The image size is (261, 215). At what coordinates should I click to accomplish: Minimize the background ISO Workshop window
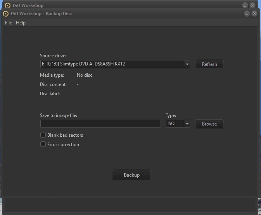click(x=245, y=5)
